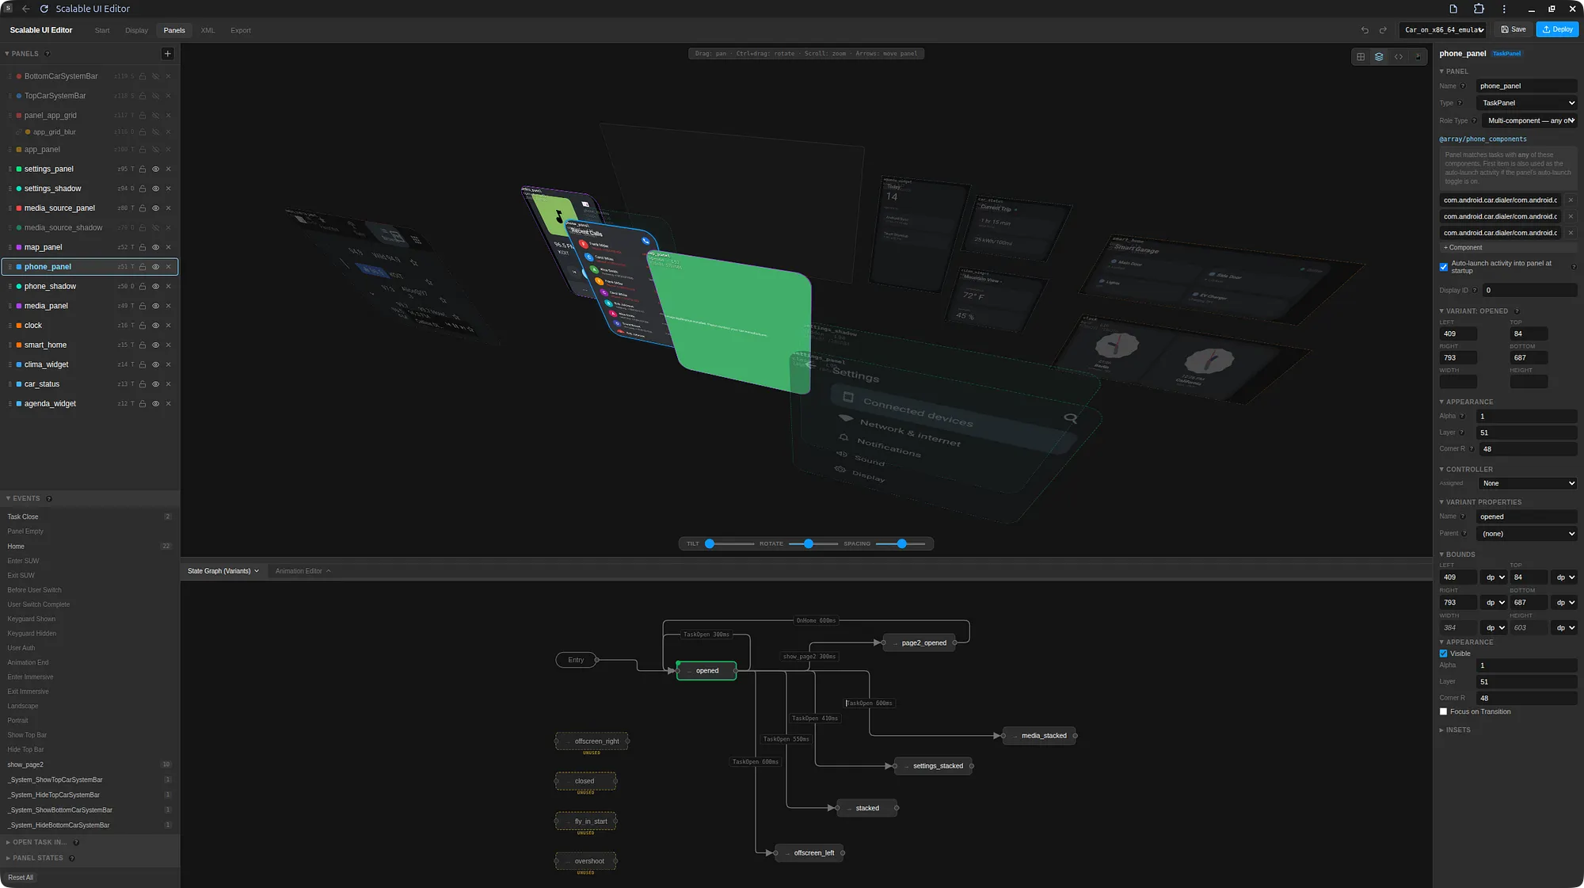Viewport: 1584px width, 888px height.
Task: Uncheck Auto-launch activity into panel at startup
Action: pos(1444,267)
